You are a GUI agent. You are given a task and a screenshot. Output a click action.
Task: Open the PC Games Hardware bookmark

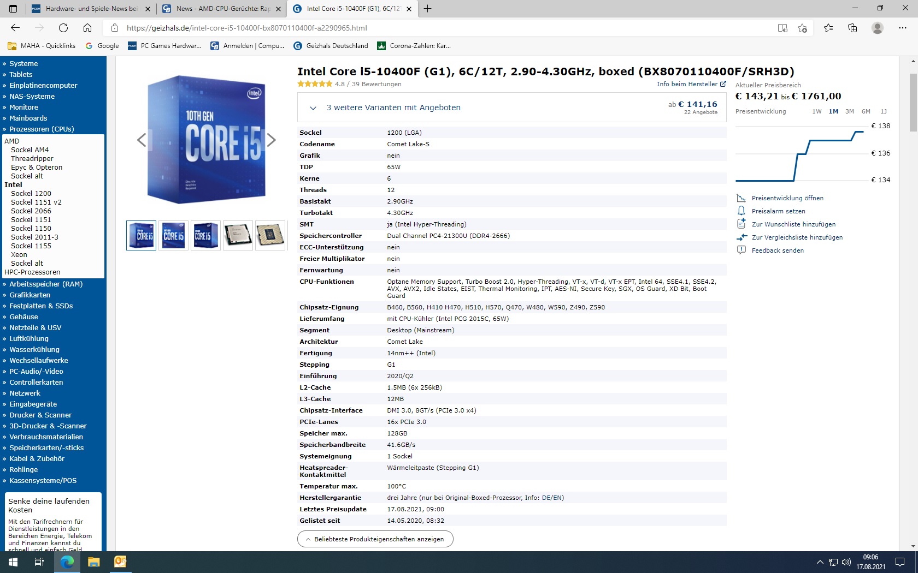(164, 46)
